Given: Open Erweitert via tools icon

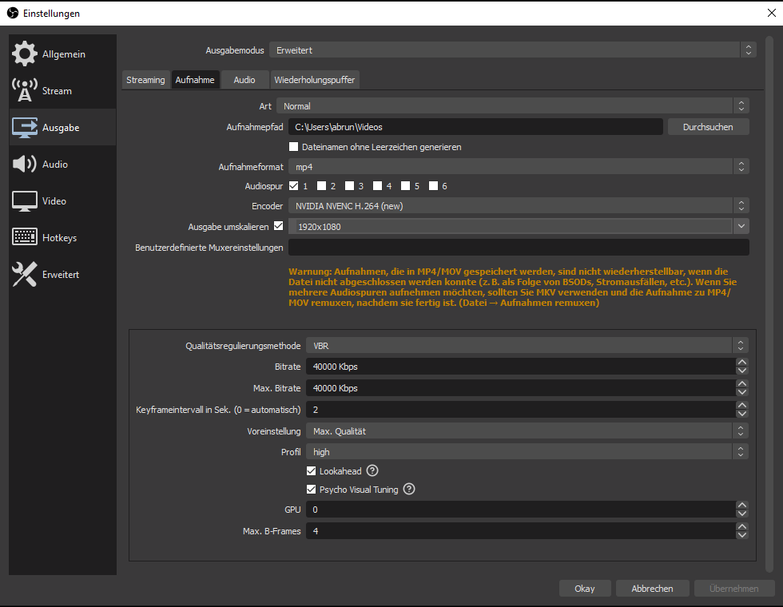Looking at the screenshot, I should pyautogui.click(x=25, y=274).
